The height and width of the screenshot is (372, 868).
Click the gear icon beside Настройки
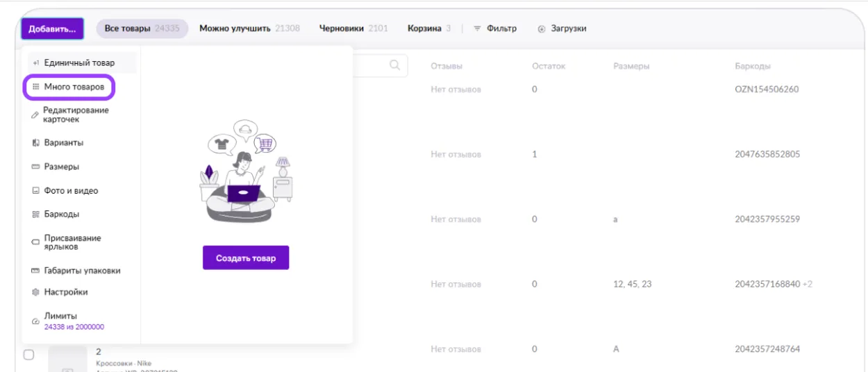click(36, 292)
